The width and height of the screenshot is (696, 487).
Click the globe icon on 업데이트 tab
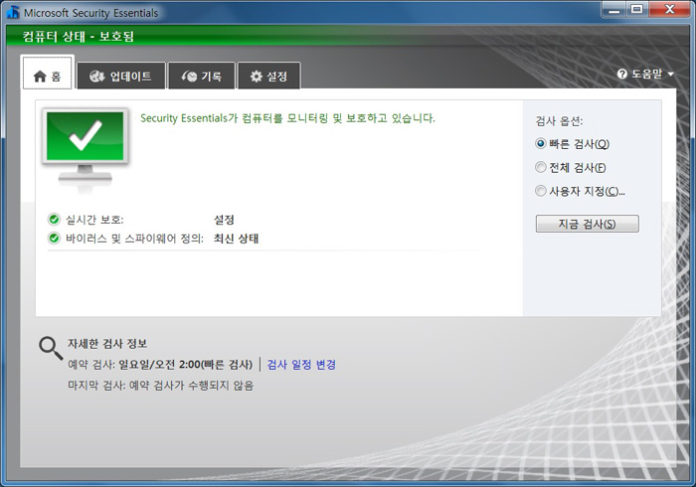coord(97,76)
